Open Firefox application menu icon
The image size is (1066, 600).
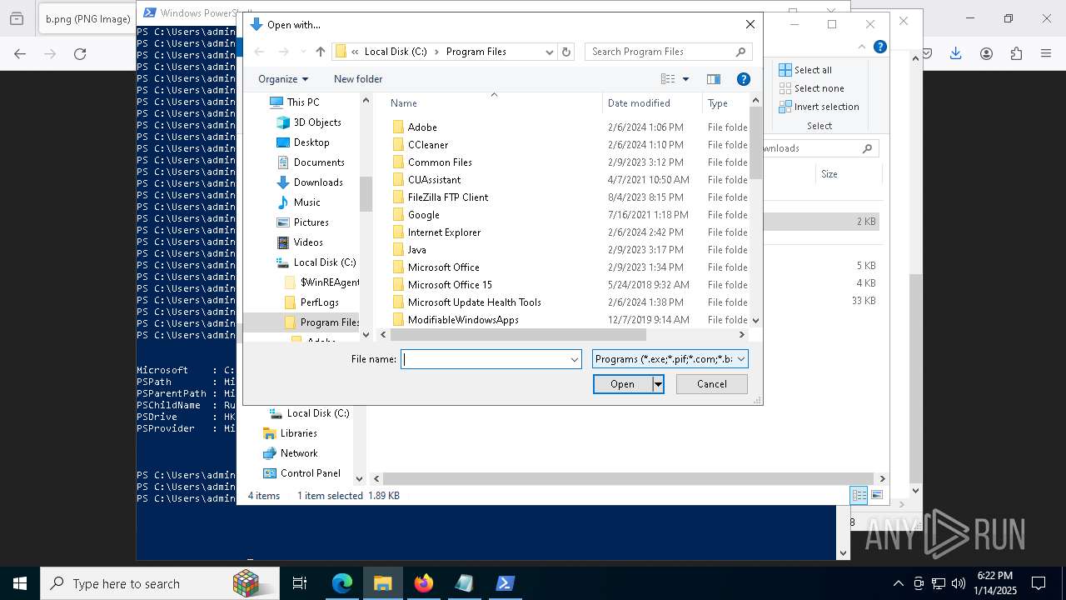1046,53
